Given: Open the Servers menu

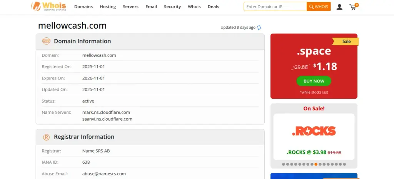Looking at the screenshot, I should pyautogui.click(x=131, y=7).
